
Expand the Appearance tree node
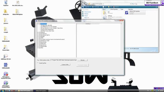(38, 45)
